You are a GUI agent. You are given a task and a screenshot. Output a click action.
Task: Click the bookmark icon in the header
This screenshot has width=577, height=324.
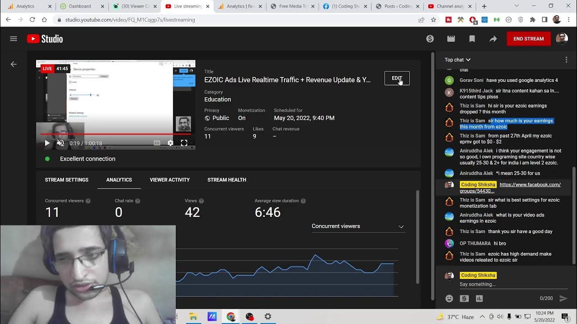(x=472, y=39)
